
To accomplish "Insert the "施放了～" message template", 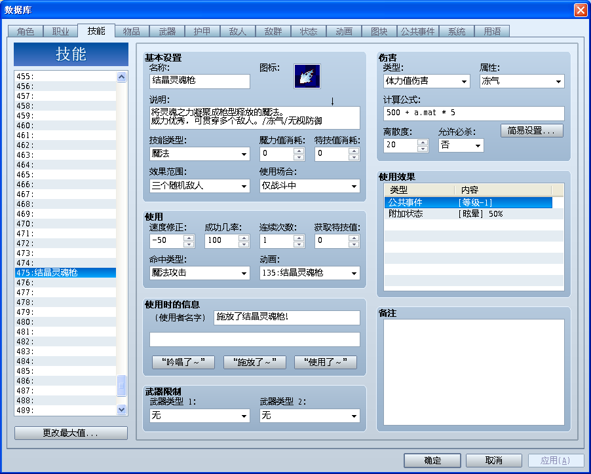I will (x=255, y=362).
